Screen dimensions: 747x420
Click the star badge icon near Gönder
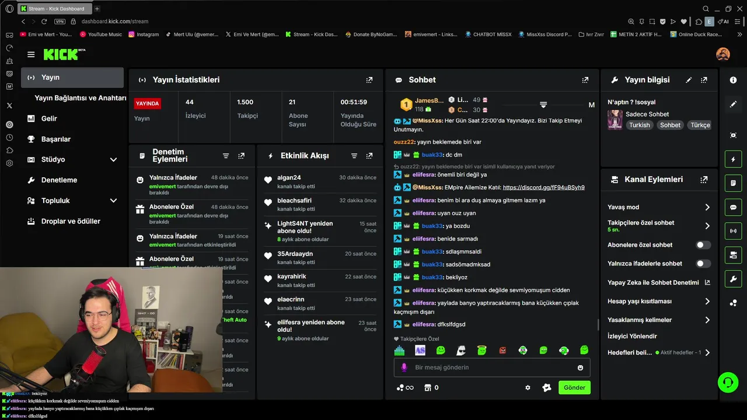click(546, 387)
